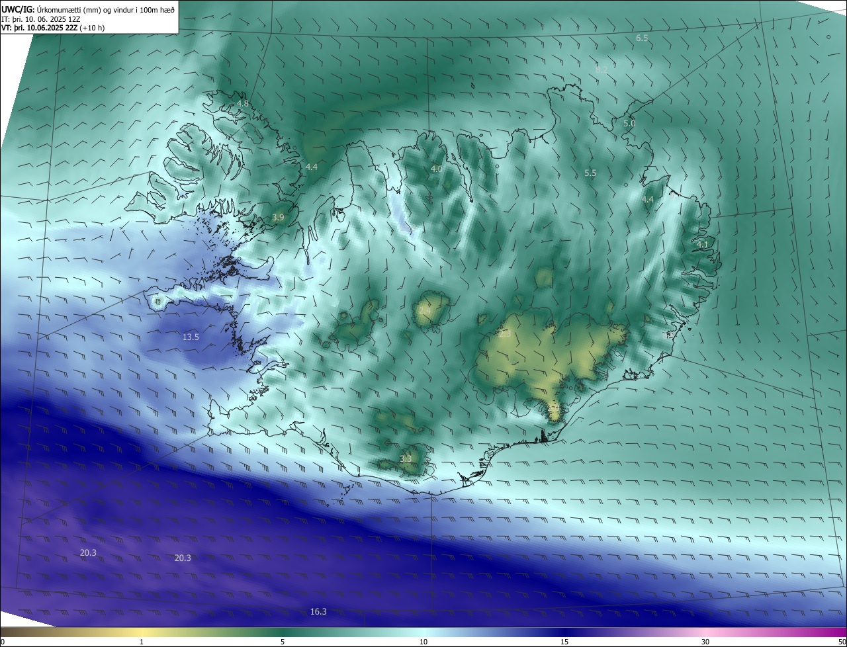Click the legend tick label 50
847x647 pixels.
[842, 642]
